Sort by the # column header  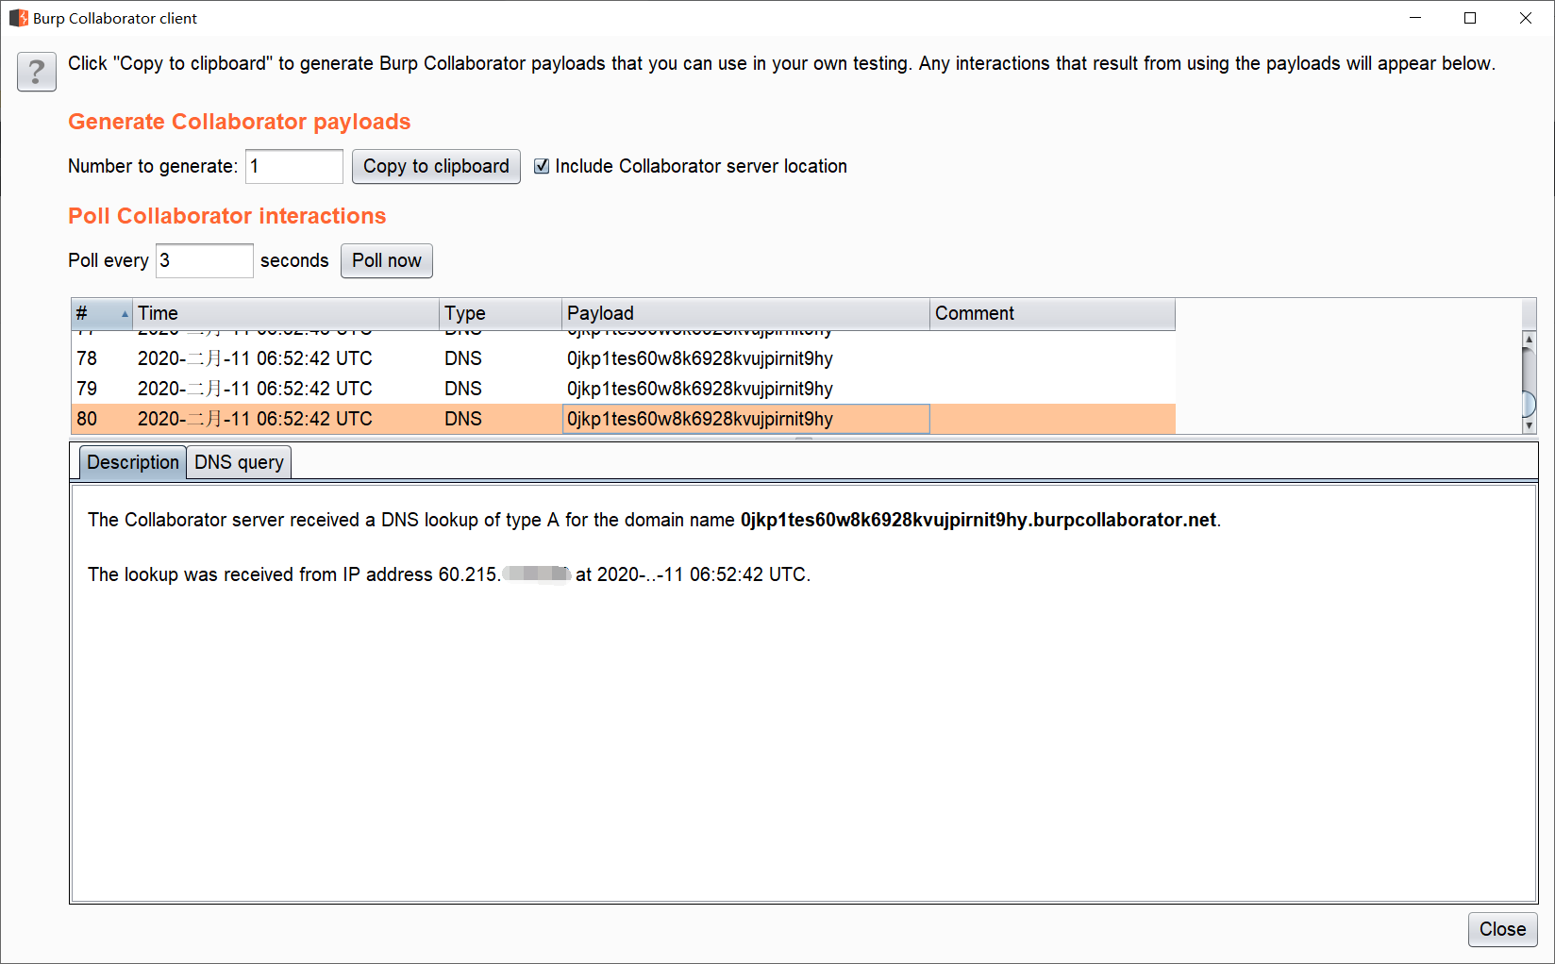(x=102, y=313)
